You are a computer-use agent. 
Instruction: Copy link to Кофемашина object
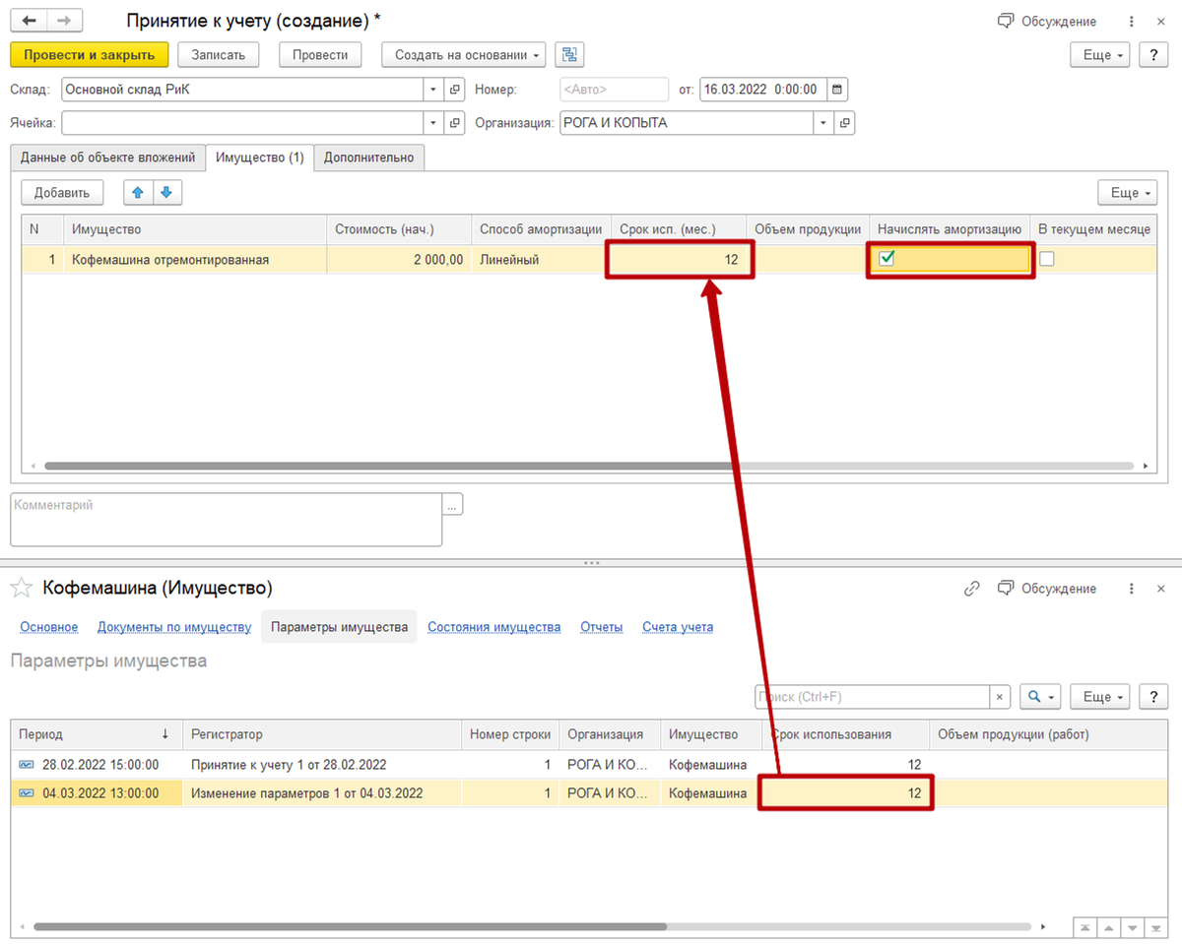click(971, 589)
